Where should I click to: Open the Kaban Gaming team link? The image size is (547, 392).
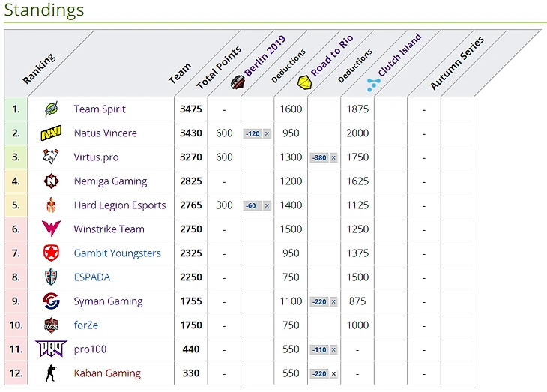click(106, 373)
